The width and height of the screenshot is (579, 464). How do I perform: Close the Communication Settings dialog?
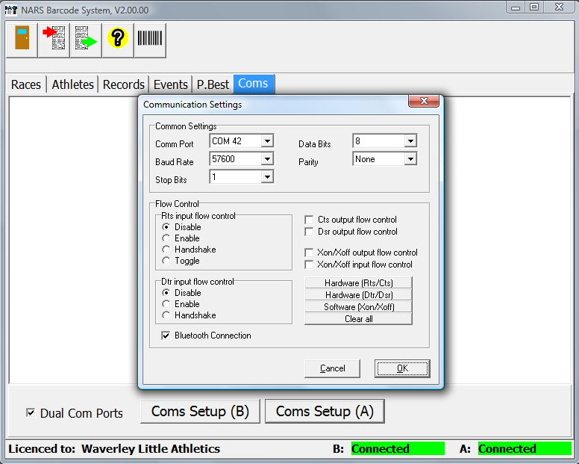click(x=423, y=102)
